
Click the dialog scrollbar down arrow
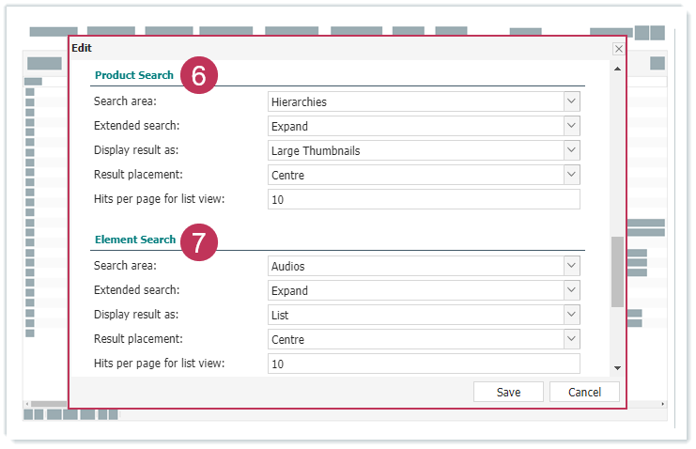click(617, 367)
